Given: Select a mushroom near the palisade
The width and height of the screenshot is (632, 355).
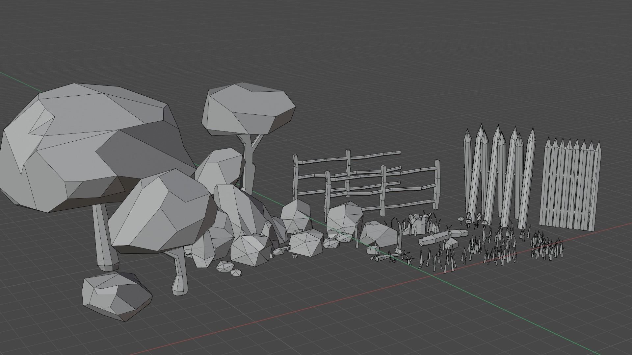Looking at the screenshot, I should click(x=461, y=219).
